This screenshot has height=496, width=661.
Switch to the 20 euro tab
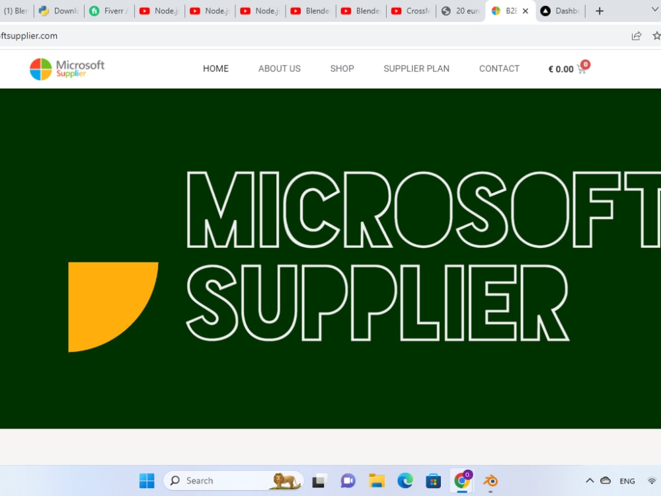(x=461, y=11)
